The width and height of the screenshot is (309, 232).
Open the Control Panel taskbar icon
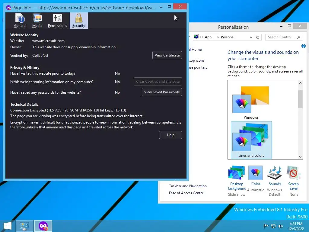24,226
